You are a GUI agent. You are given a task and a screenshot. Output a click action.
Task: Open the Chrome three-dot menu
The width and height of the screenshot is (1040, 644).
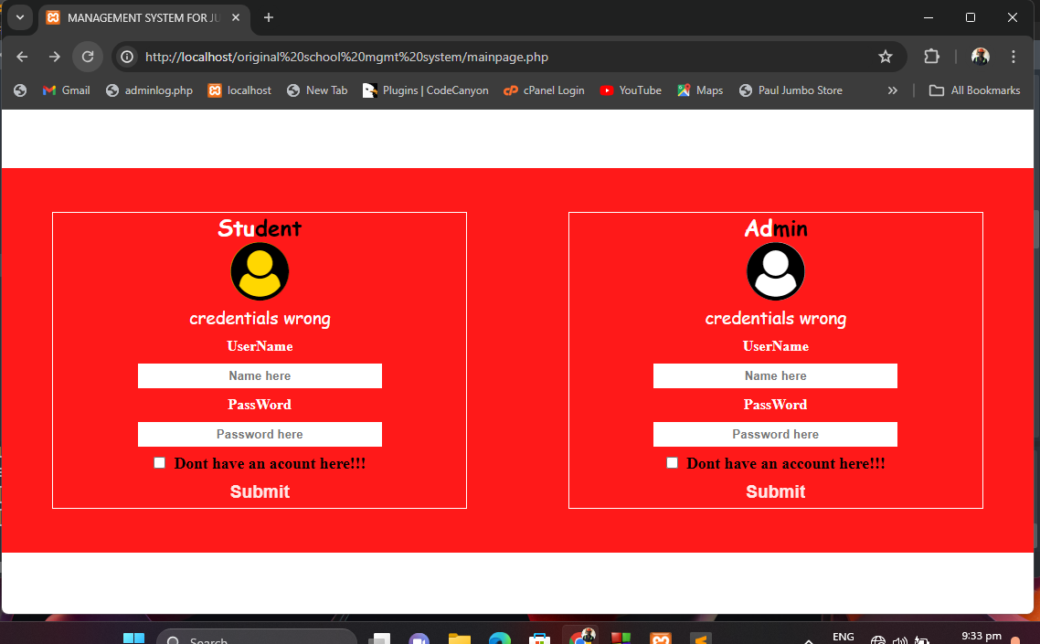(1013, 57)
